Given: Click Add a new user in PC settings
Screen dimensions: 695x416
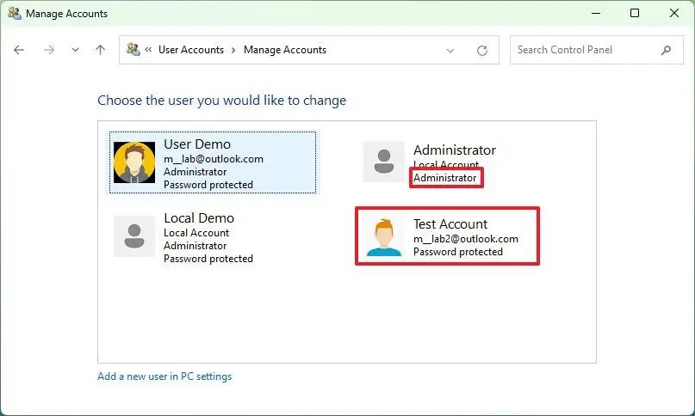Looking at the screenshot, I should pos(164,376).
